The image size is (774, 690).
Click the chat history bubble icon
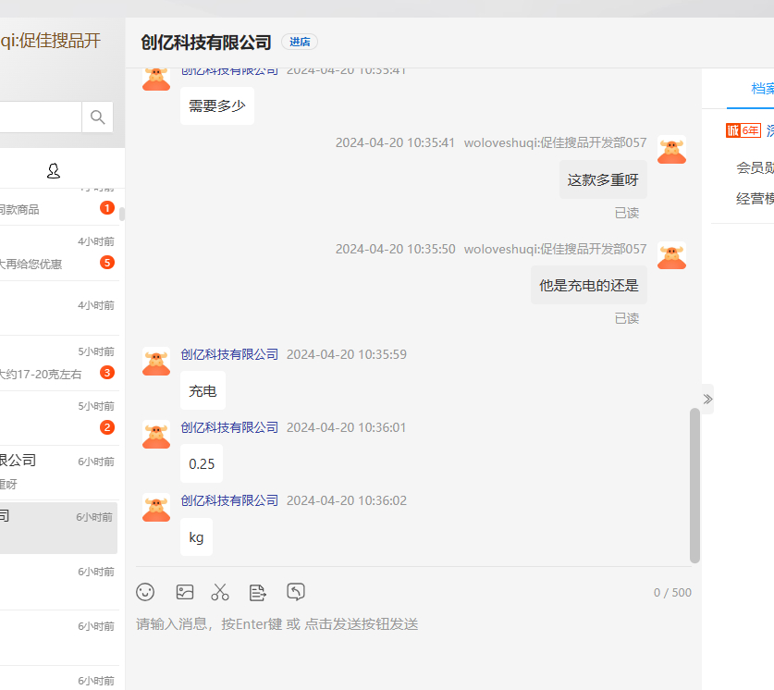pyautogui.click(x=296, y=592)
